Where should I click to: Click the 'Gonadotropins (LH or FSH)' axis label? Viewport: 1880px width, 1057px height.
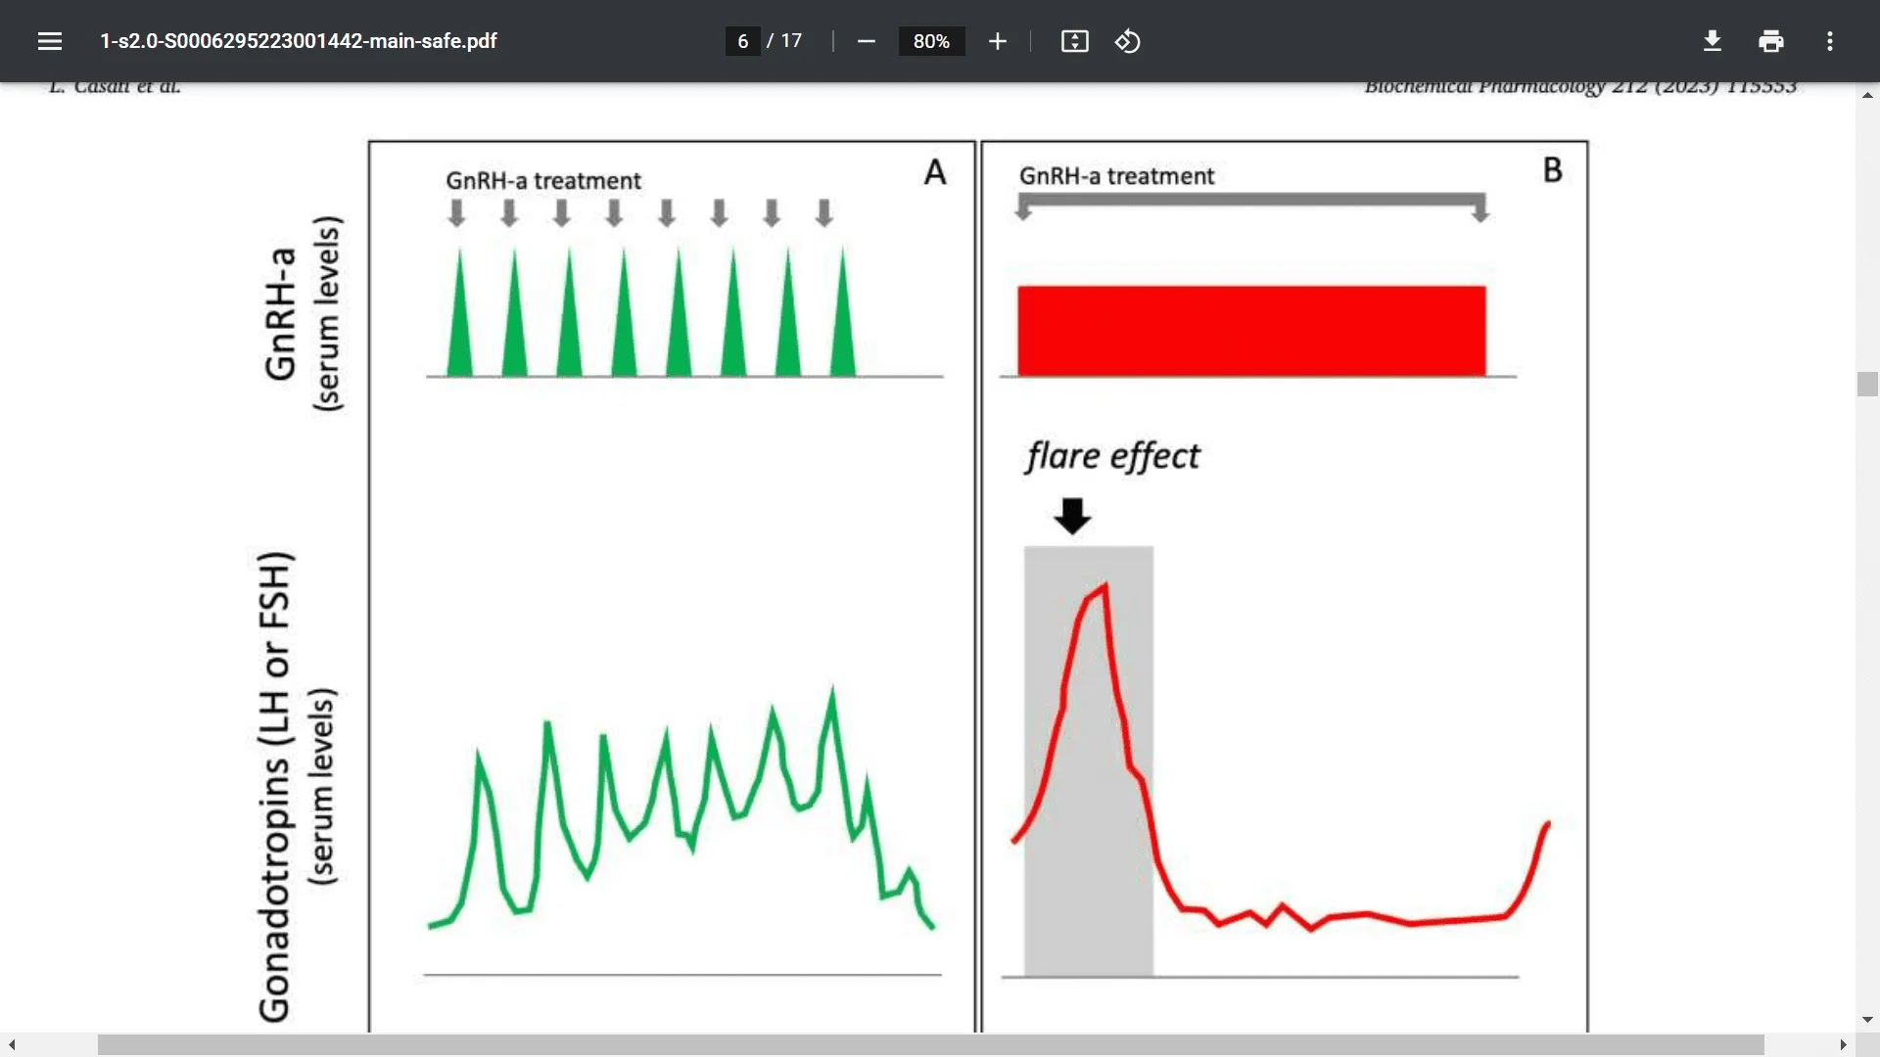[x=275, y=787]
